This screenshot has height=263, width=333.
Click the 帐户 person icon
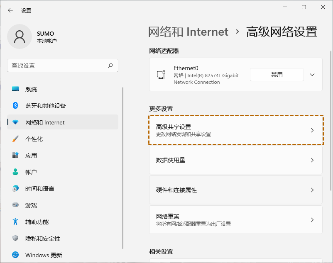click(x=15, y=172)
